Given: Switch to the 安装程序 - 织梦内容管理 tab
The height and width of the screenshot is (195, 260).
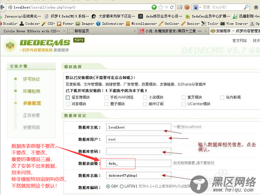Looking at the screenshot, I should pyautogui.click(x=235, y=31).
